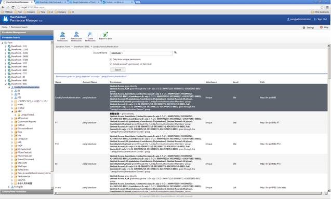This screenshot has height=199, width=331.
Task: Select the LandpyList tree item
Action: click(22, 139)
